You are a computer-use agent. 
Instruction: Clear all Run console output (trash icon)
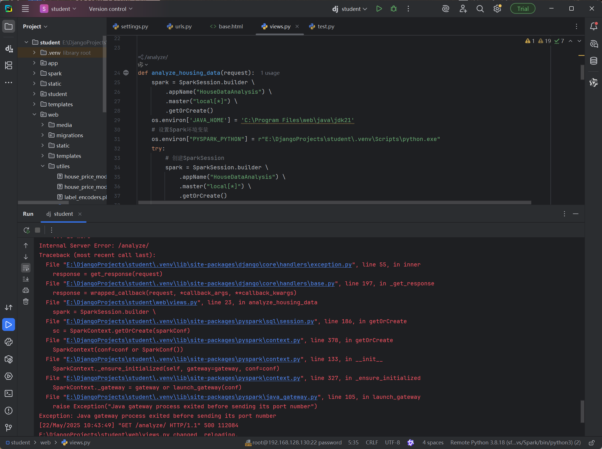pos(26,301)
